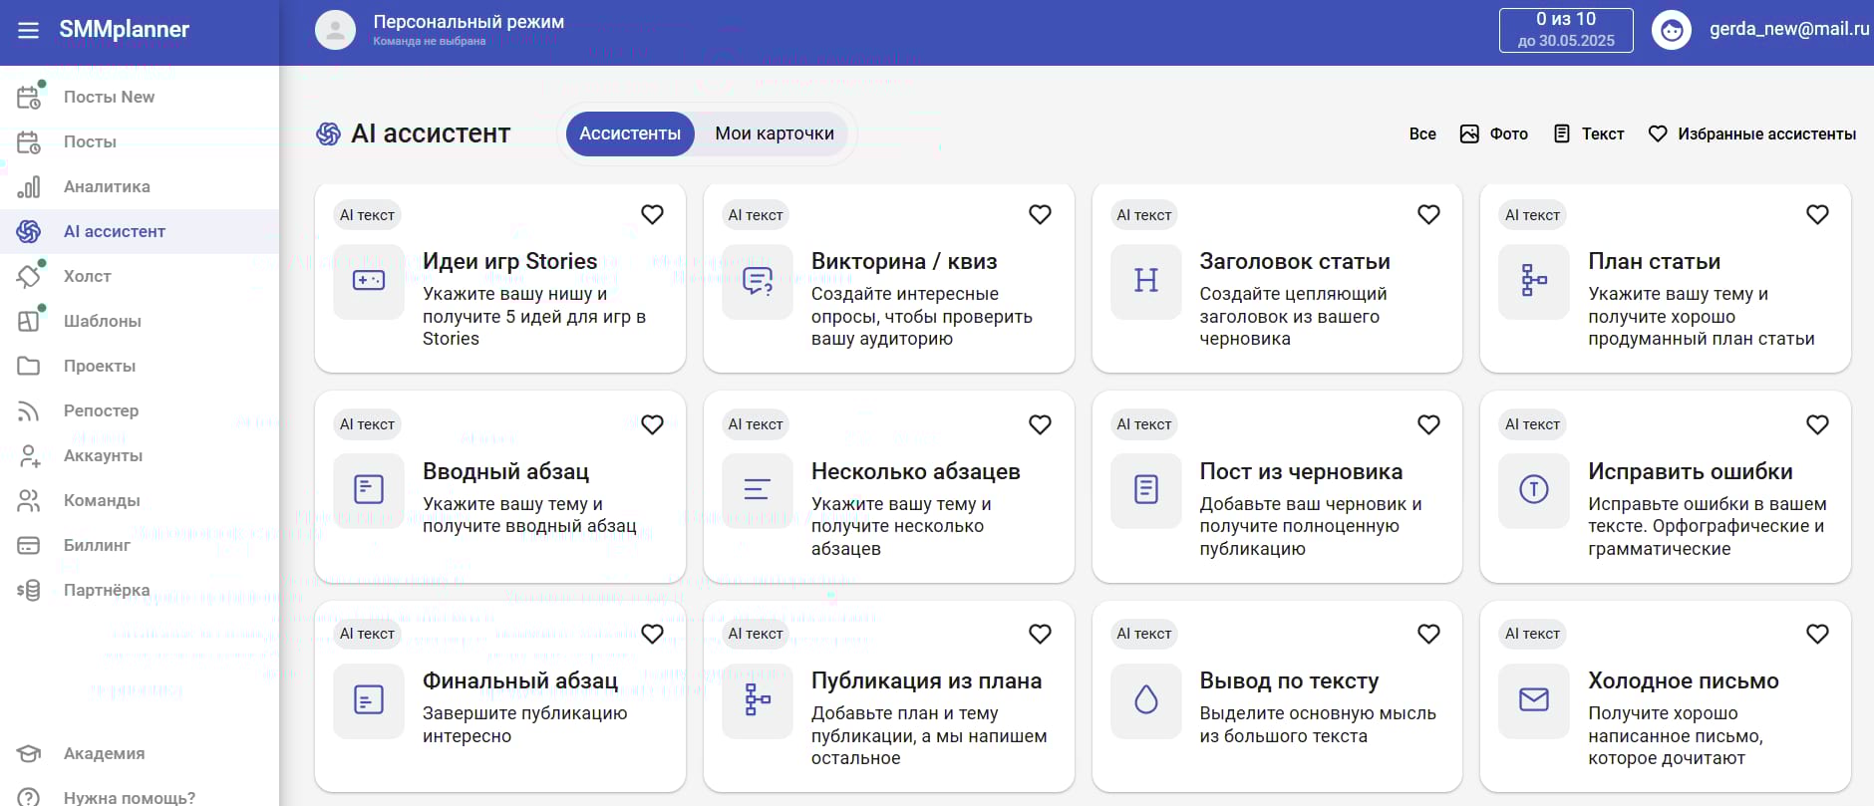The image size is (1874, 806).
Task: Select the Все filter
Action: [x=1422, y=134]
